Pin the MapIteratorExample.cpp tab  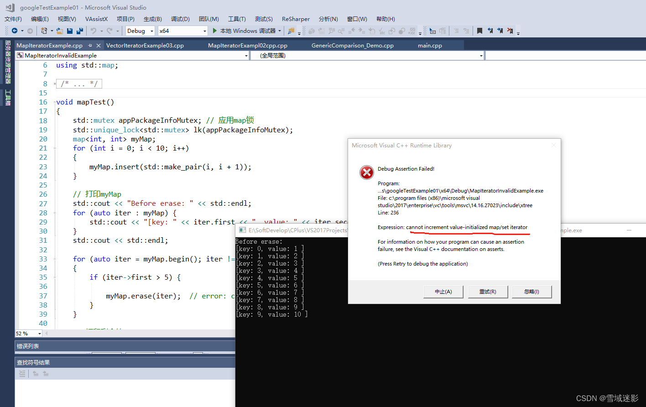tap(90, 46)
